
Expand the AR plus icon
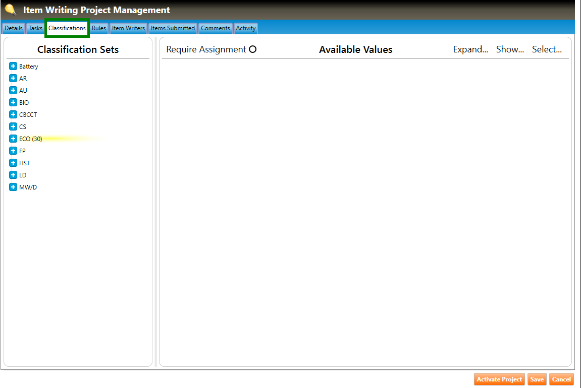(13, 79)
